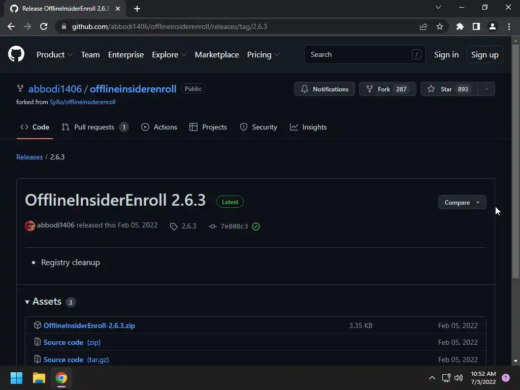Open the Compare dropdown

(x=462, y=202)
